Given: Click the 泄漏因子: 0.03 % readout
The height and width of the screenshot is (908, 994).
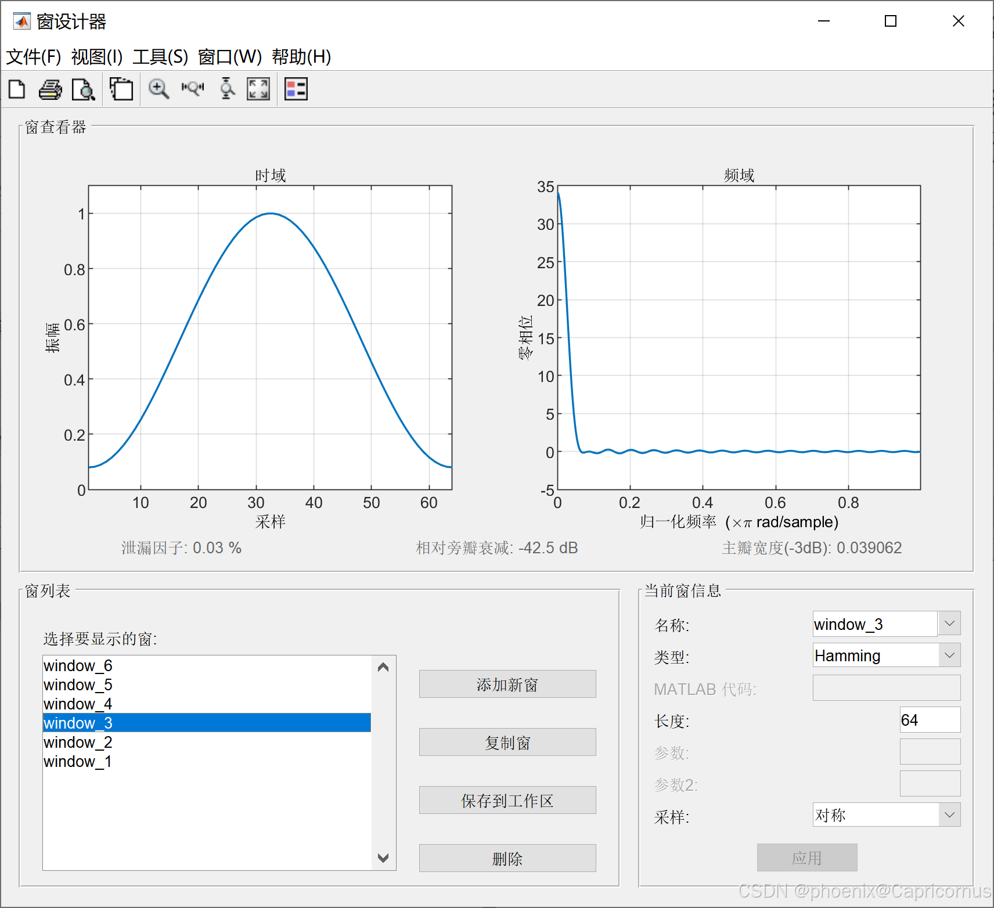Looking at the screenshot, I should coord(181,548).
